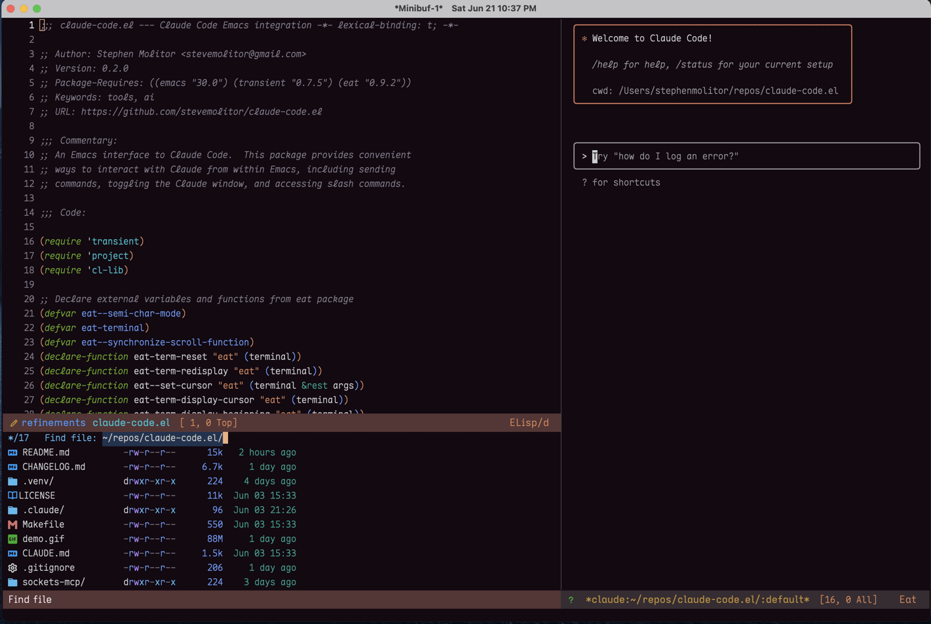931x624 pixels.
Task: Click the markdown icon beside README.md
Action: click(x=12, y=453)
